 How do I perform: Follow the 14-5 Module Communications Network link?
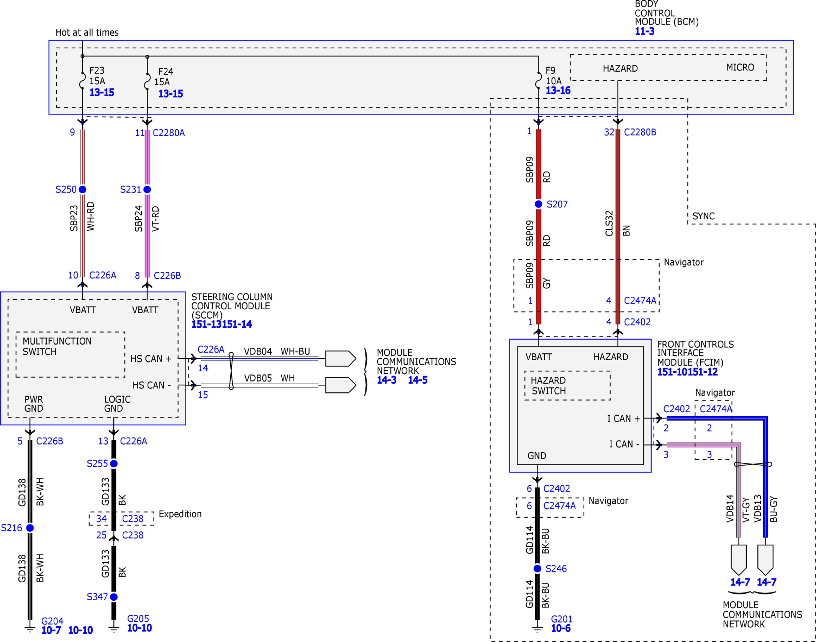418,380
